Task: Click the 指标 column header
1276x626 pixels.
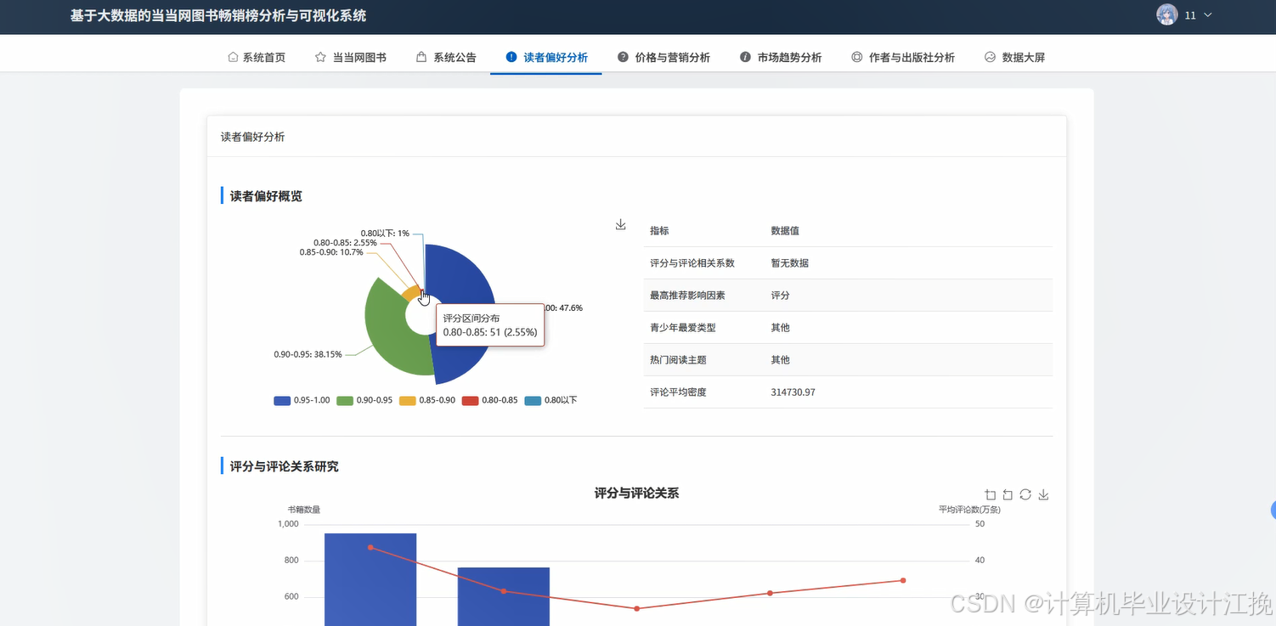Action: click(x=659, y=230)
